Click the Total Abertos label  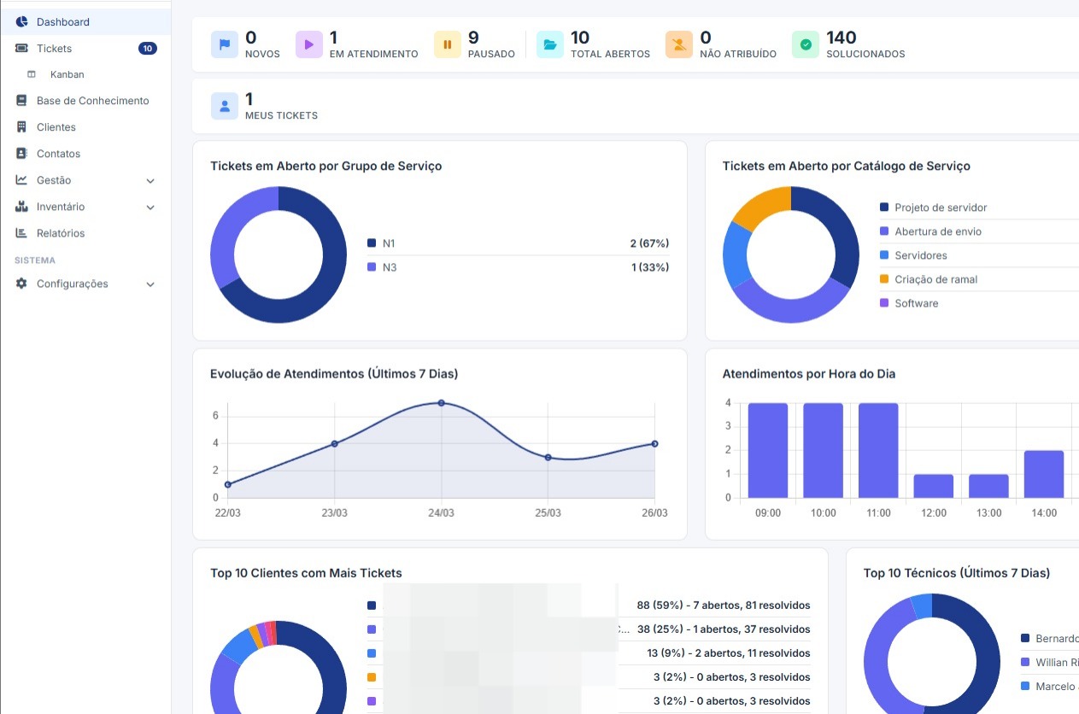point(610,54)
